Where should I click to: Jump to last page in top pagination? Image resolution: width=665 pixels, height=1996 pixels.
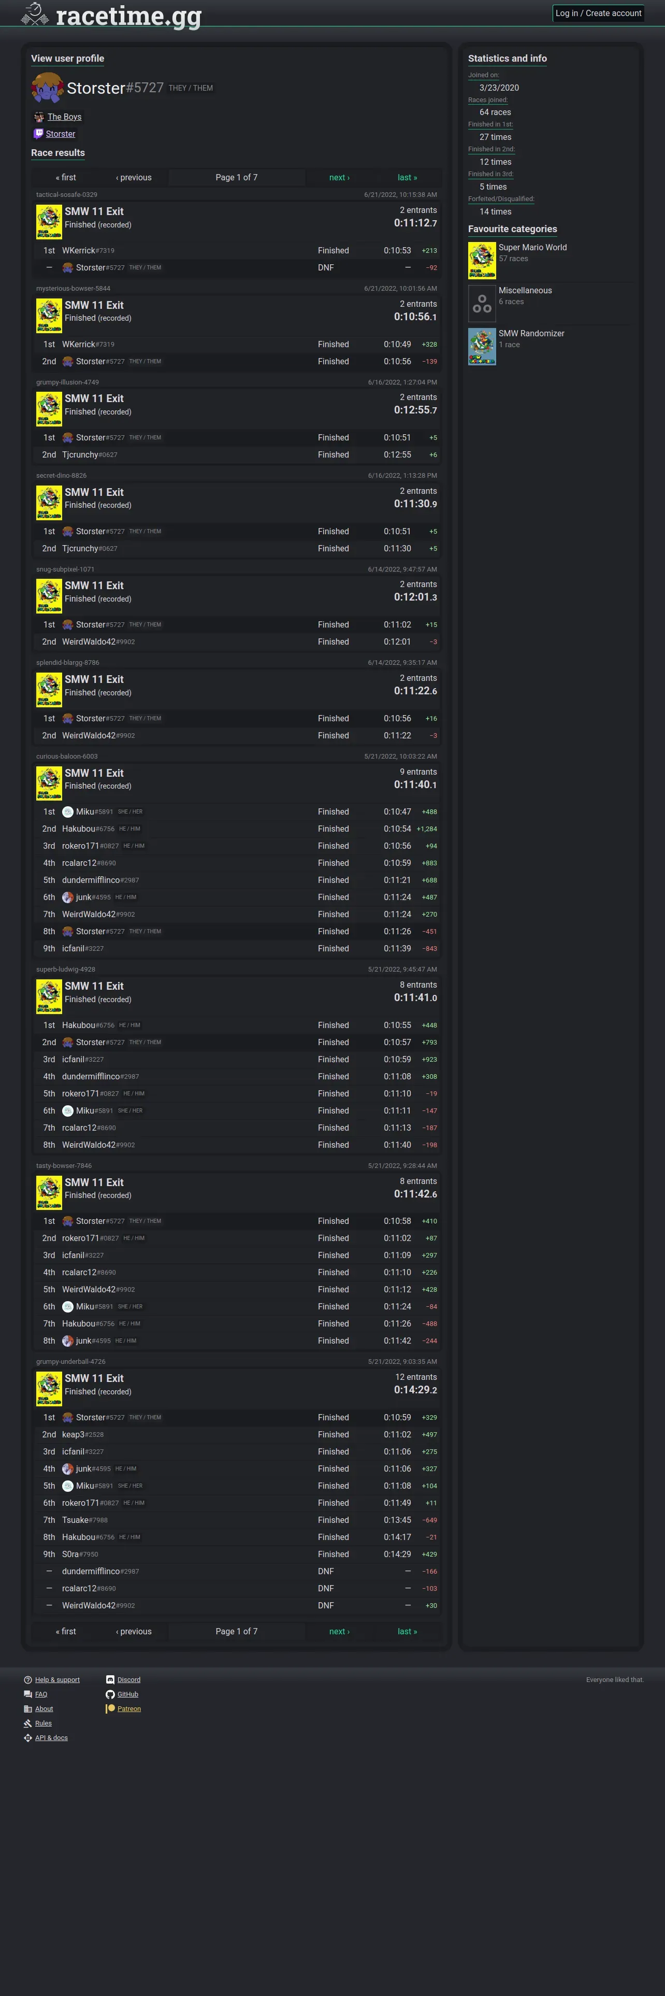coord(407,177)
